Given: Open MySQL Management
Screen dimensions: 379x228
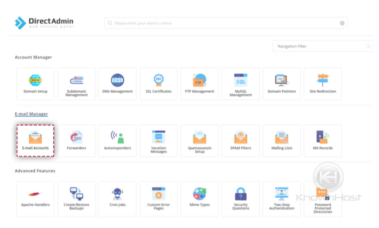Looking at the screenshot, I should click(x=241, y=84).
